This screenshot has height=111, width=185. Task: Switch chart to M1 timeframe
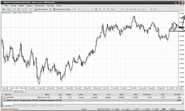tap(123, 9)
